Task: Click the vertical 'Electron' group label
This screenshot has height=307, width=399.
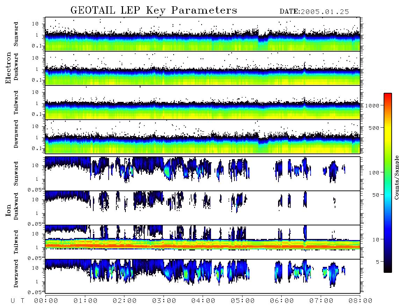Action: (x=8, y=68)
